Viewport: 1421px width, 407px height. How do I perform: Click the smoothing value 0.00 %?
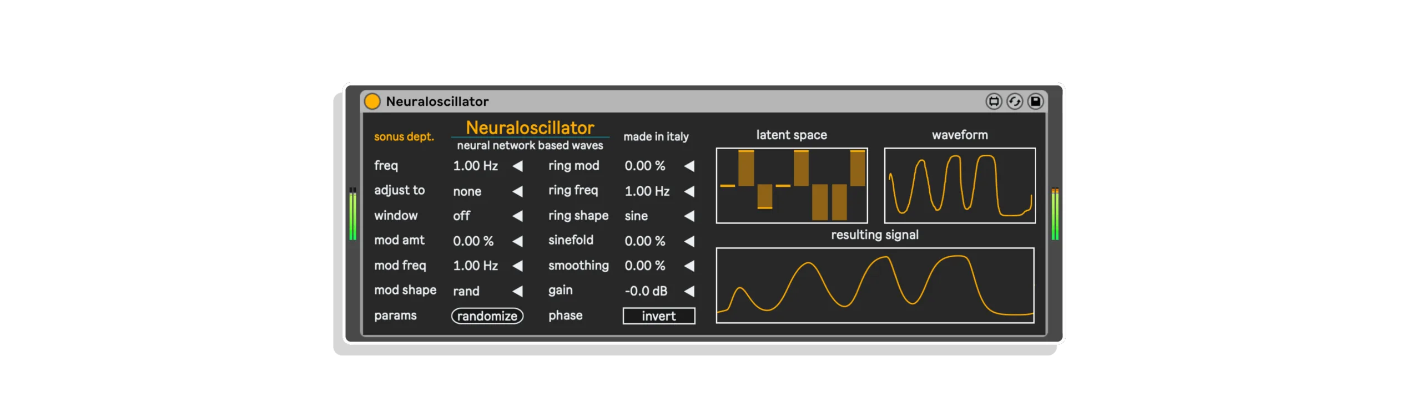[644, 266]
